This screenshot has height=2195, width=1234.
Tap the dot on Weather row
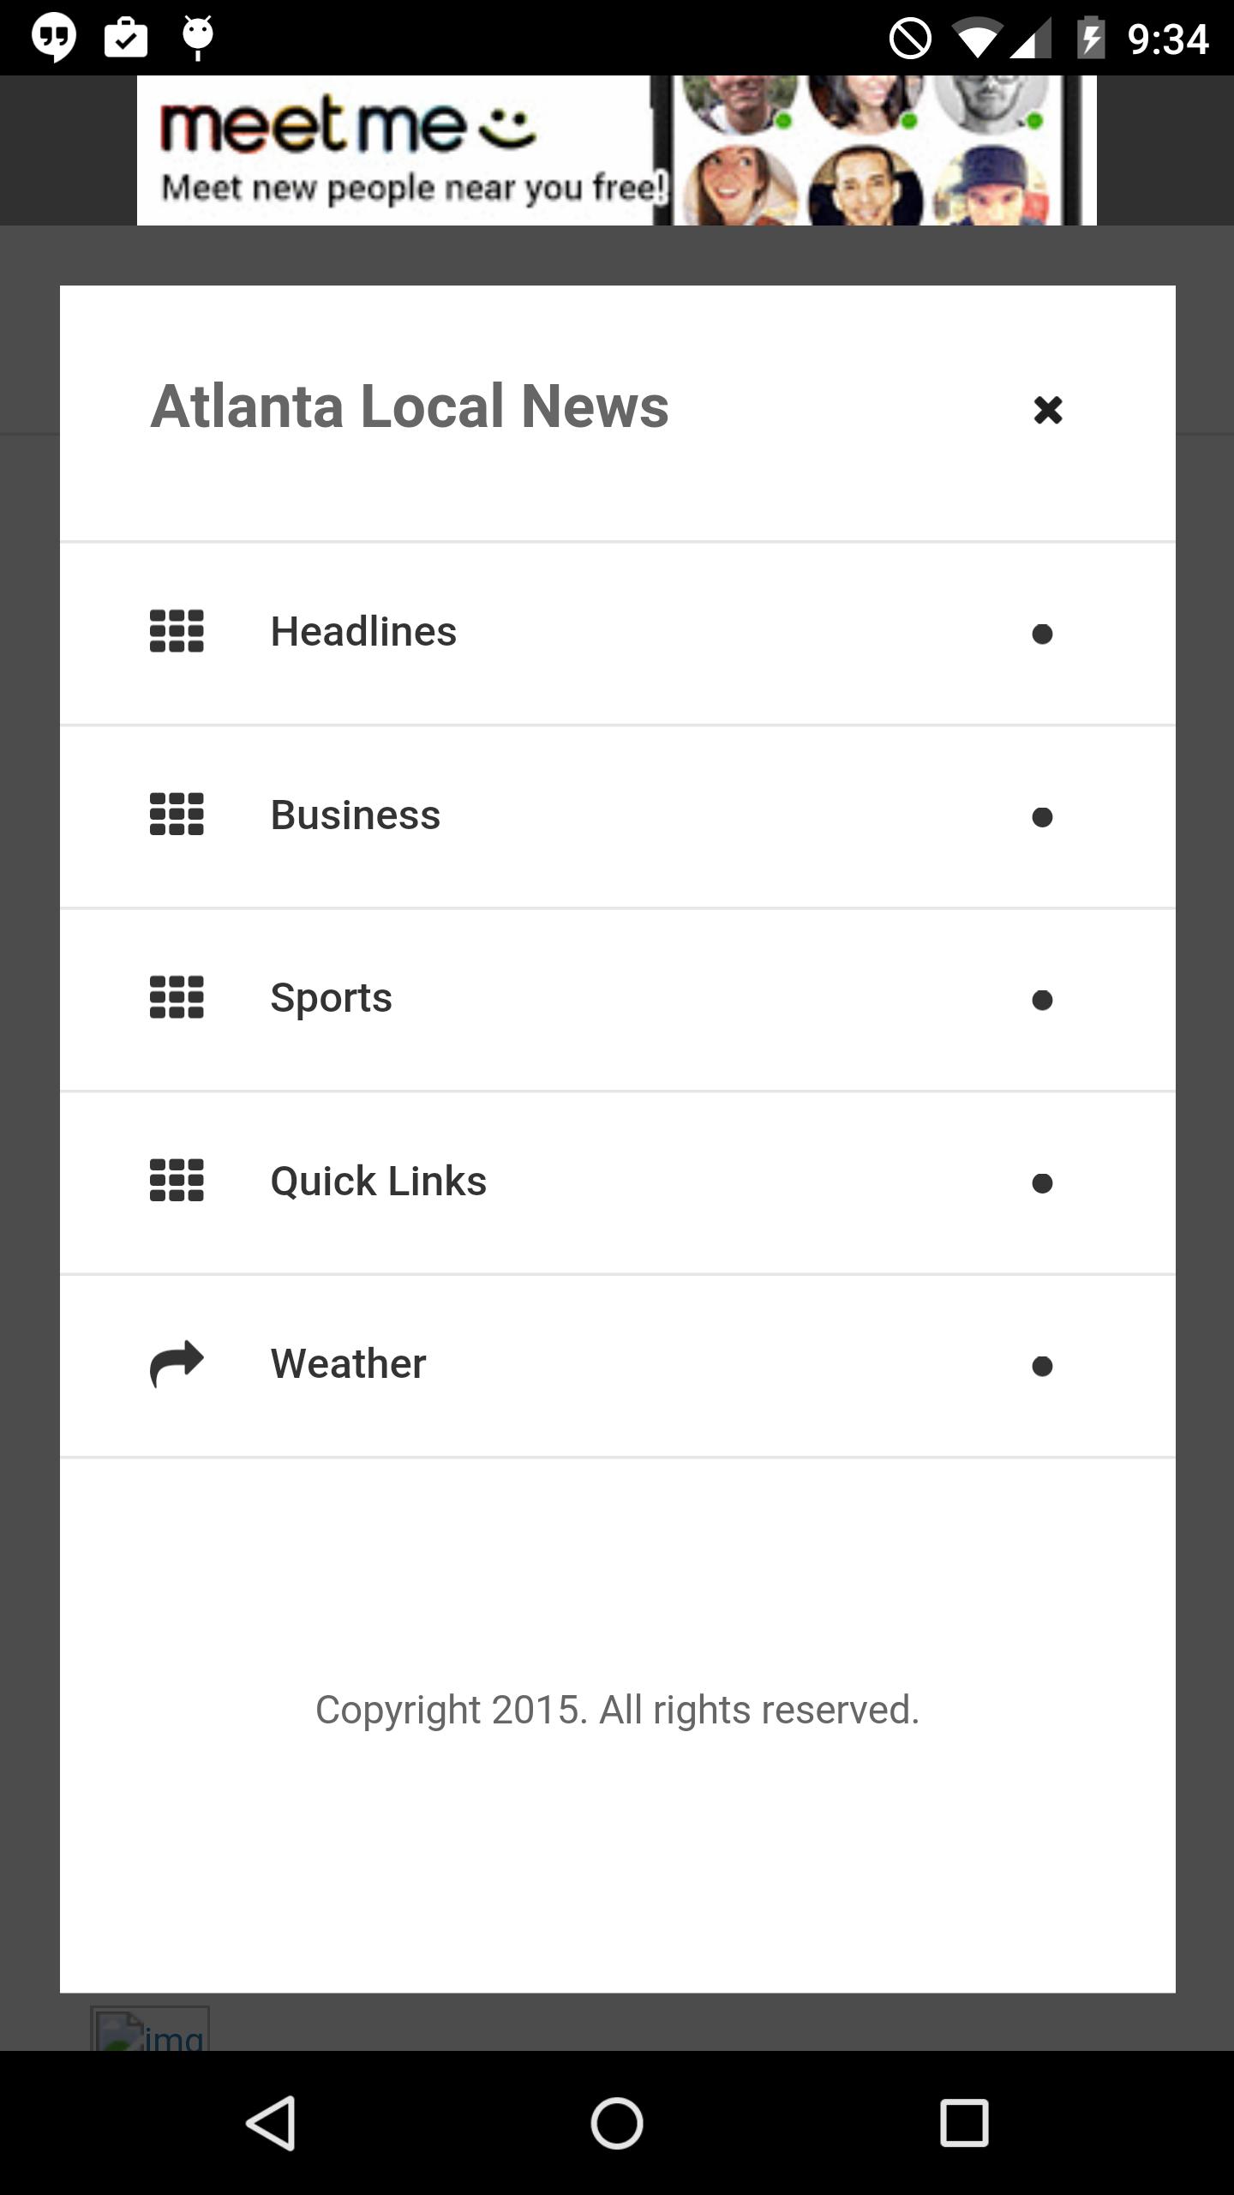click(1042, 1367)
